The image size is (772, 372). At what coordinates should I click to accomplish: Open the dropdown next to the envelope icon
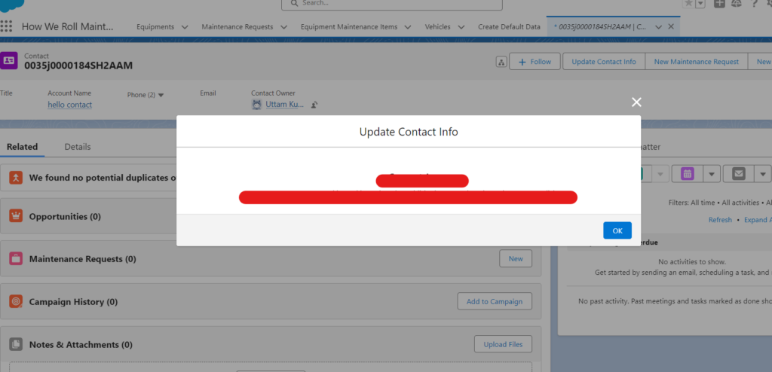[763, 173]
